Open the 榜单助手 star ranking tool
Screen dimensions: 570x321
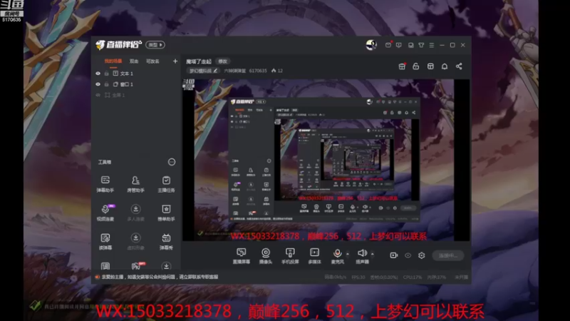(x=166, y=213)
